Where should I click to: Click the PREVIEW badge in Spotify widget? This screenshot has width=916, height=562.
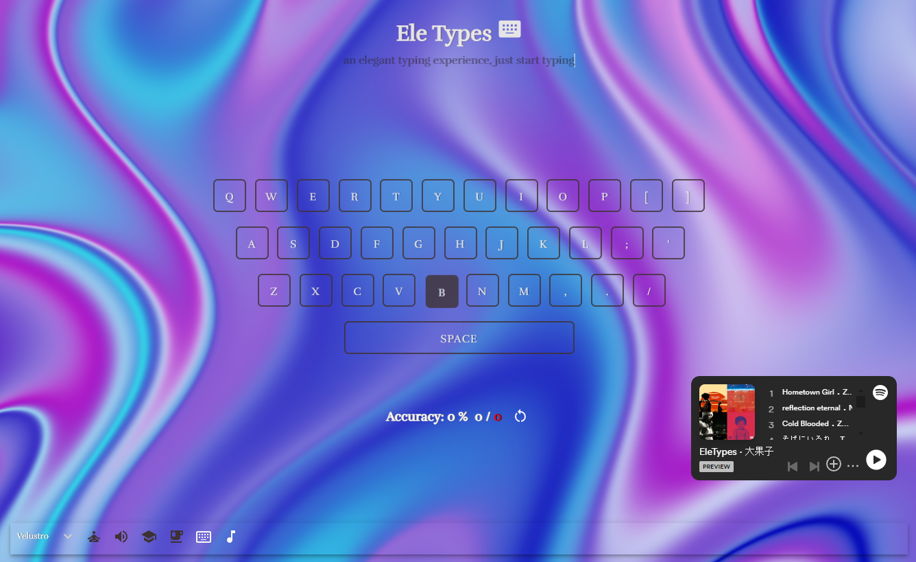[x=716, y=467]
